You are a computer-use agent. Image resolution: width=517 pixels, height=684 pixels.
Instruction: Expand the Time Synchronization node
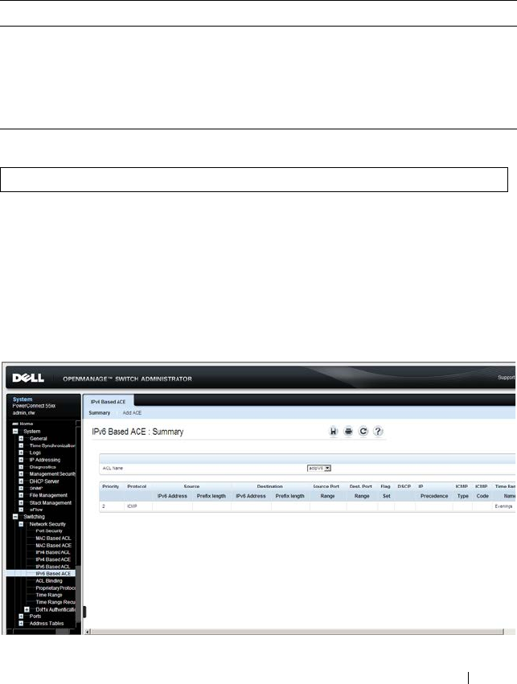(21, 445)
